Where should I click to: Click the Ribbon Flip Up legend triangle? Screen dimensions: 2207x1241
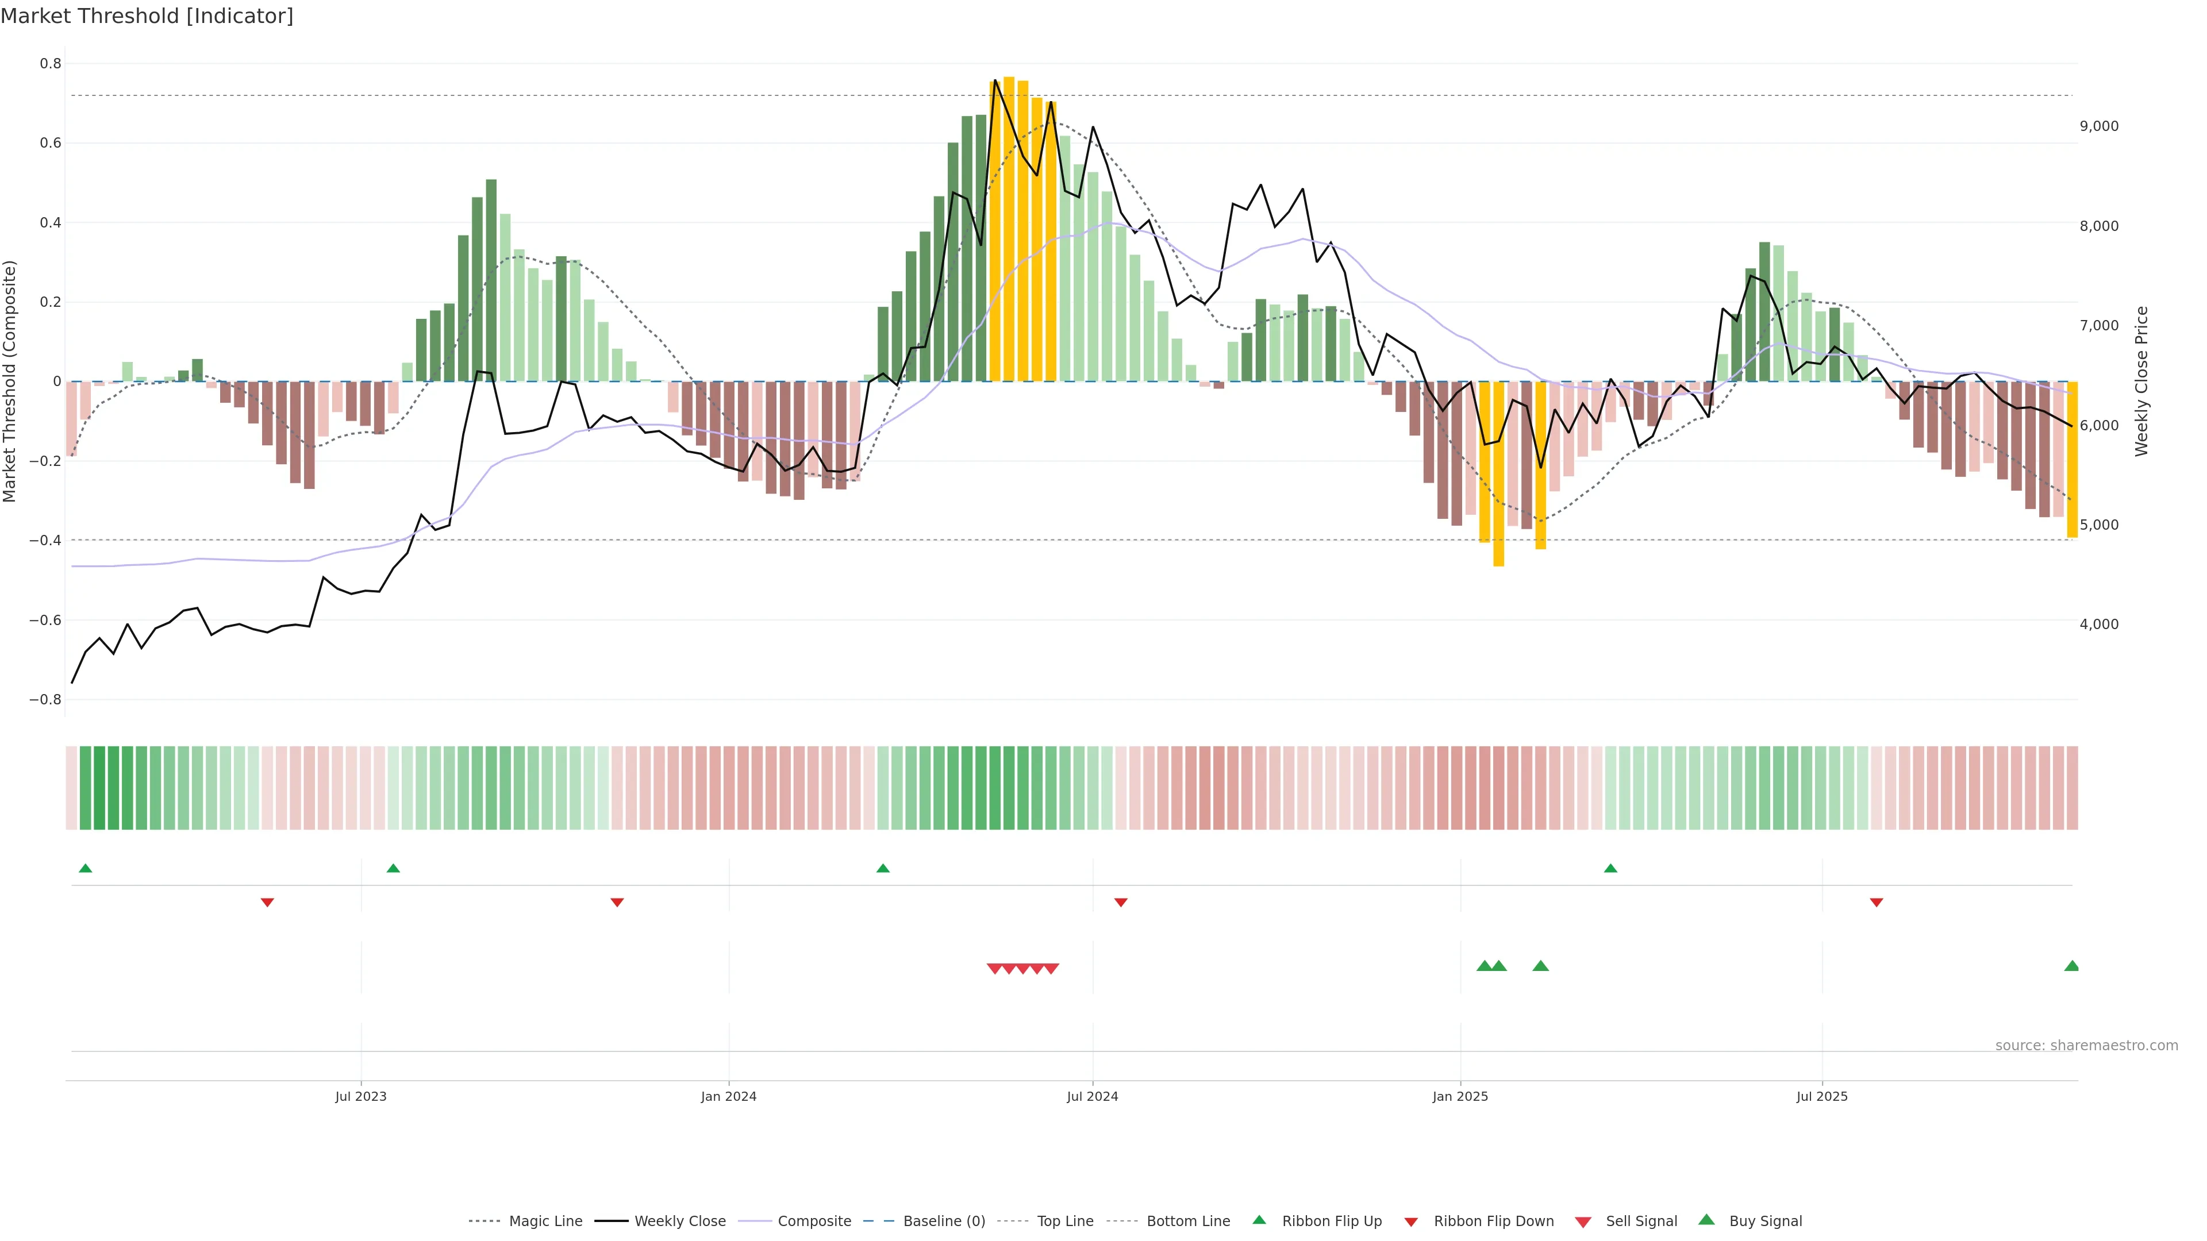1259,1220
